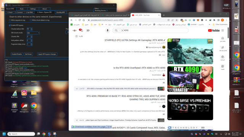Click Apply DPI bypass changes button
This screenshot has height=137, width=244.
(x=47, y=54)
